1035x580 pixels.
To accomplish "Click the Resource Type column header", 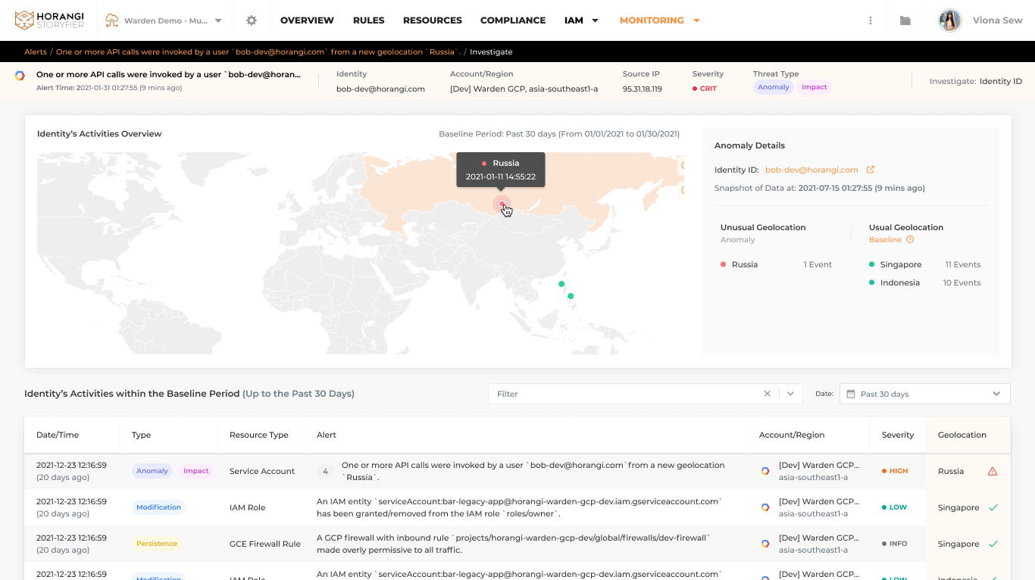I will coord(259,435).
